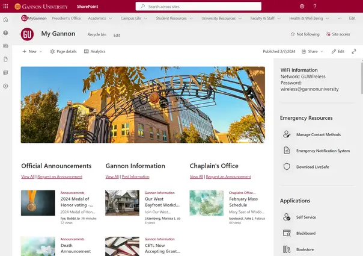Open My lists icon in left sidebar
Image resolution: width=363 pixels, height=256 pixels.
pos(6,73)
